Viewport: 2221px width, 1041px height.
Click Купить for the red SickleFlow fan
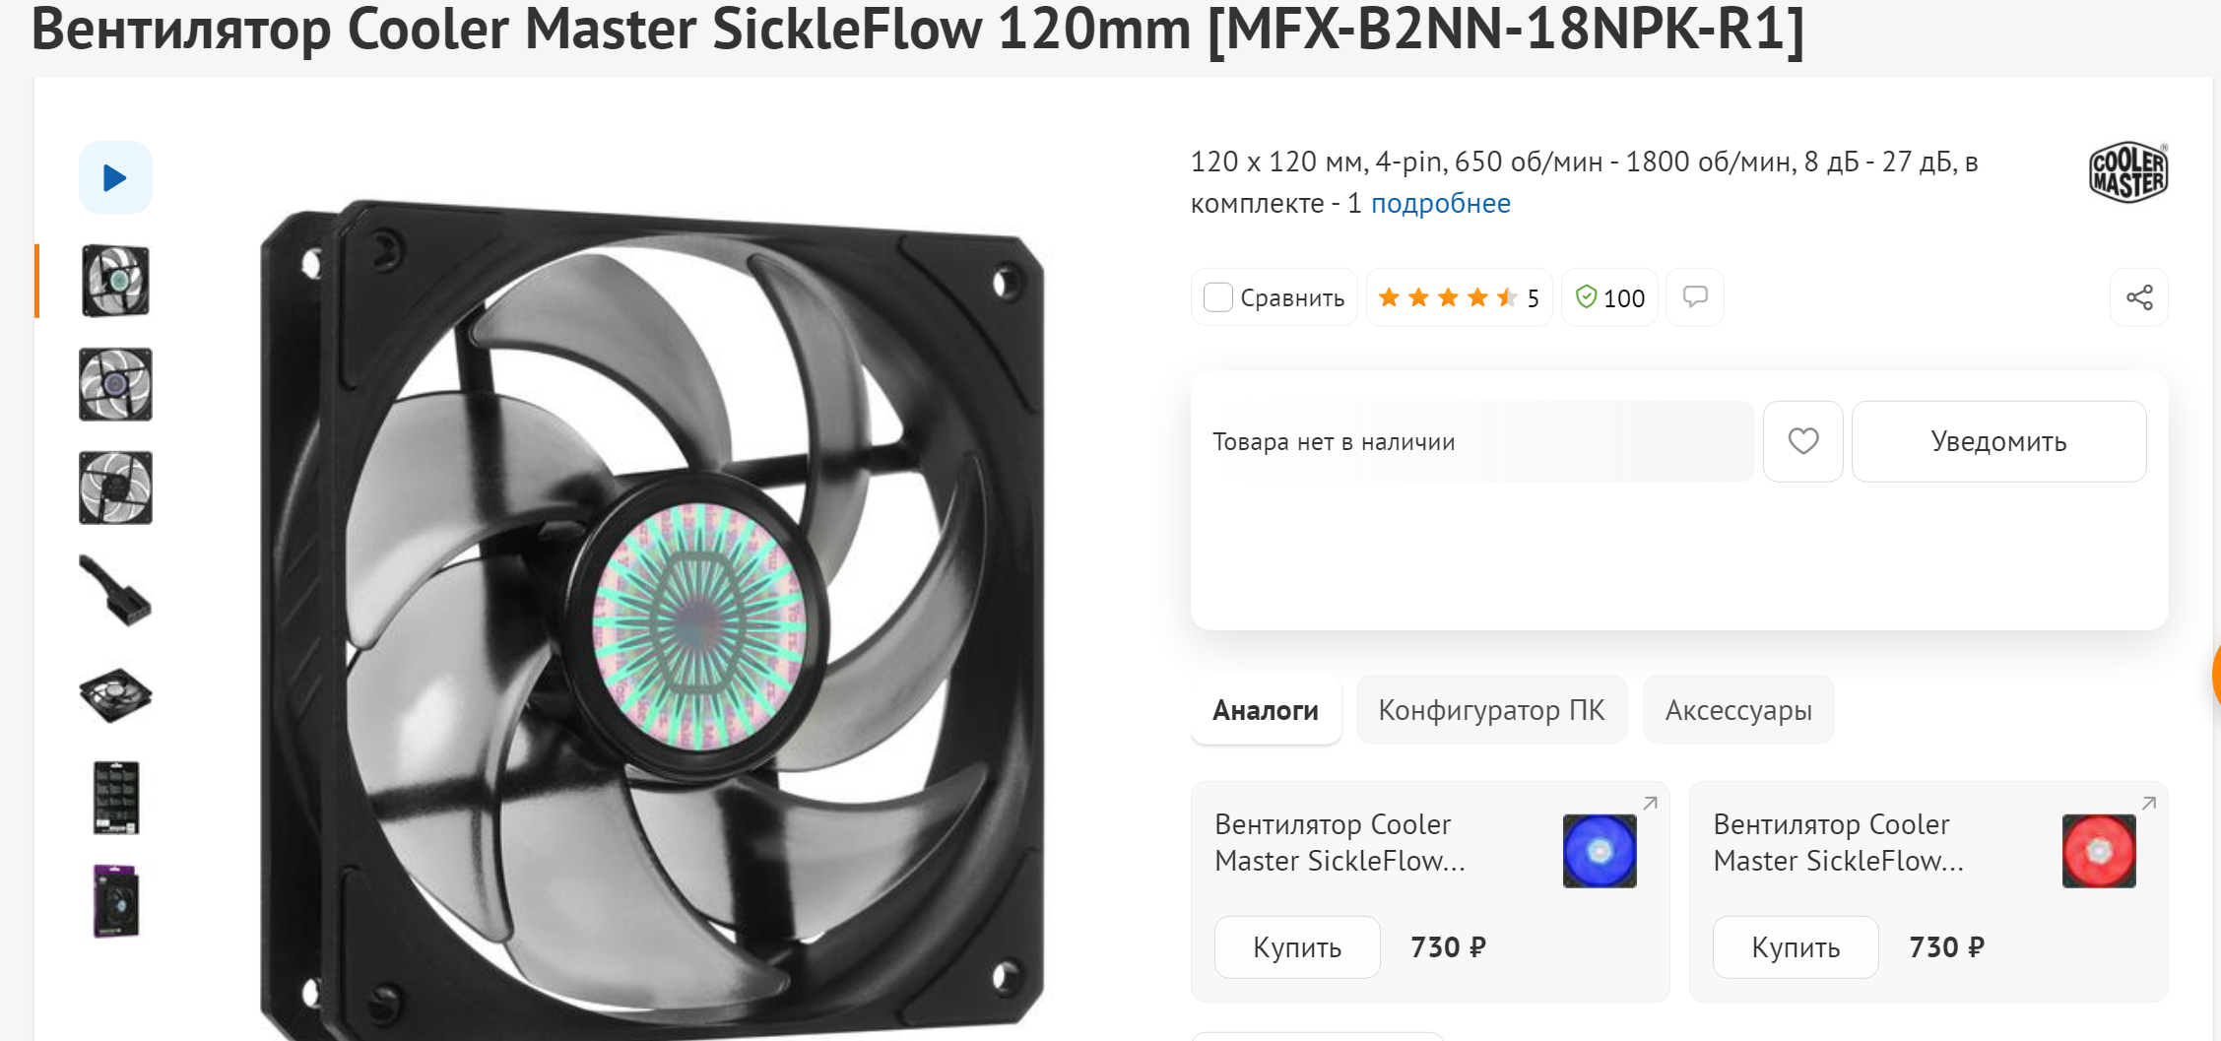[x=1796, y=946]
